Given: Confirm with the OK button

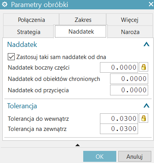Looking at the screenshot, I should 100,156.
